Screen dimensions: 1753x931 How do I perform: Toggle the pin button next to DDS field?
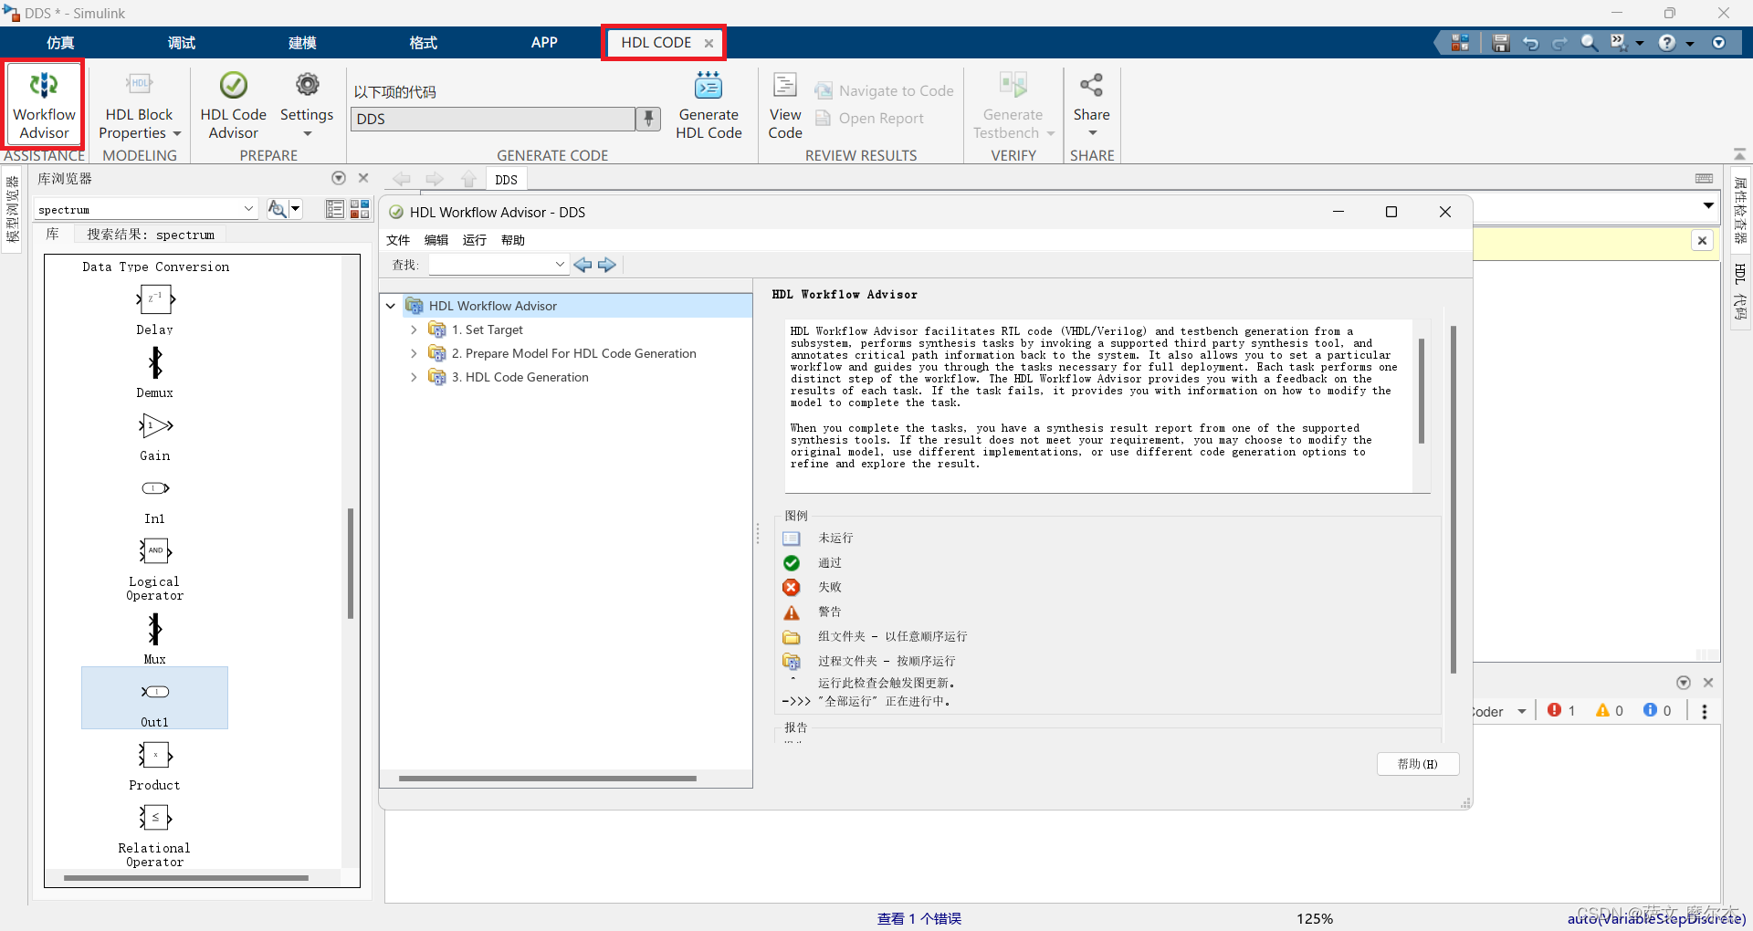coord(648,119)
